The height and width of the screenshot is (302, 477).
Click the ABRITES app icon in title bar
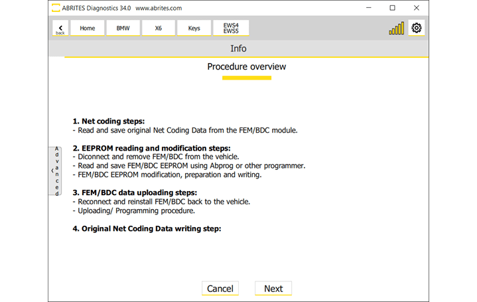(x=56, y=8)
